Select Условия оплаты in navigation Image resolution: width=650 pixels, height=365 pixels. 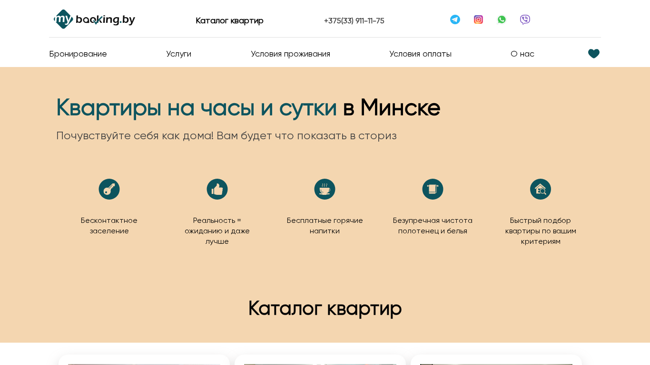[420, 54]
